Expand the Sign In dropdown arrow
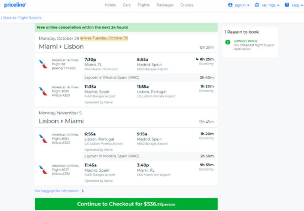304x211 pixels. [x=248, y=6]
